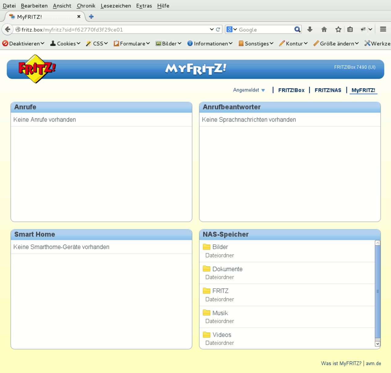
Task: Open the Bilder folder name in NAS-Speicher
Action: (x=220, y=247)
